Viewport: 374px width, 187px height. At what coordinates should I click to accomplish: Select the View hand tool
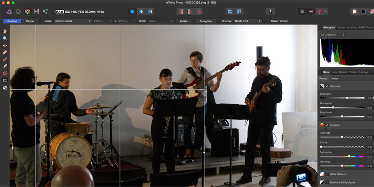(5, 31)
